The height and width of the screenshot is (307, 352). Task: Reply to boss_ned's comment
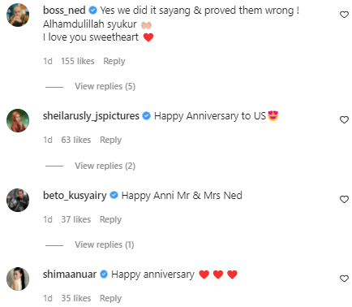(114, 61)
